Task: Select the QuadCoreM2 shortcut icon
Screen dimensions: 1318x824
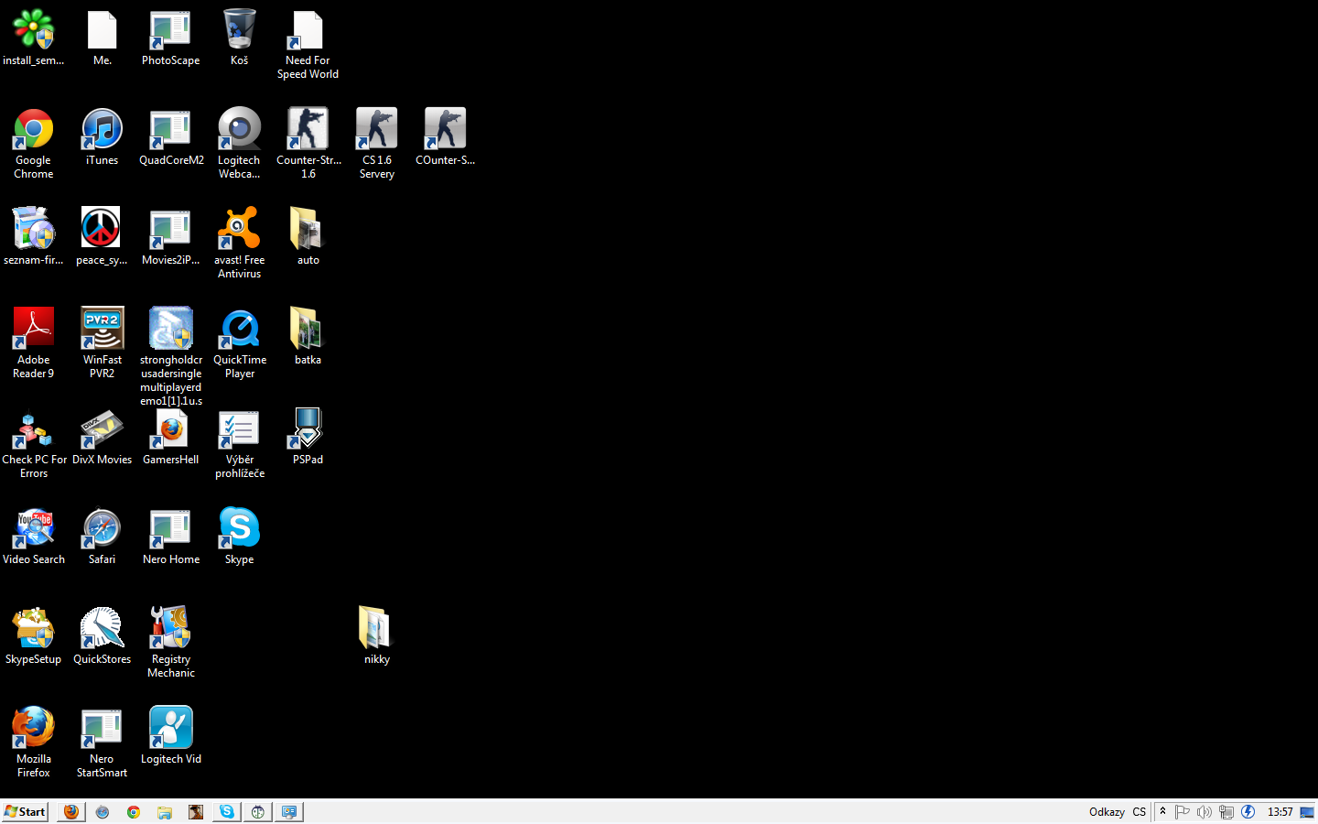Action: click(x=170, y=130)
